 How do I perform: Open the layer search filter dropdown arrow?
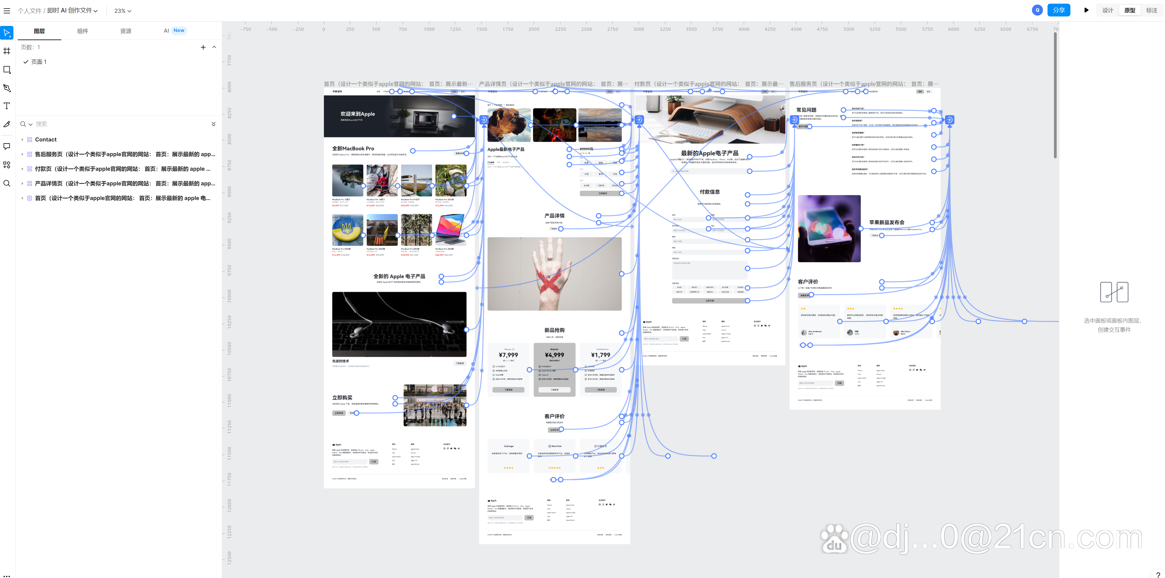pos(30,124)
